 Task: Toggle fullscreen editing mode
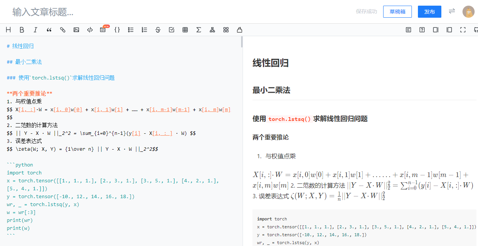pyautogui.click(x=463, y=30)
